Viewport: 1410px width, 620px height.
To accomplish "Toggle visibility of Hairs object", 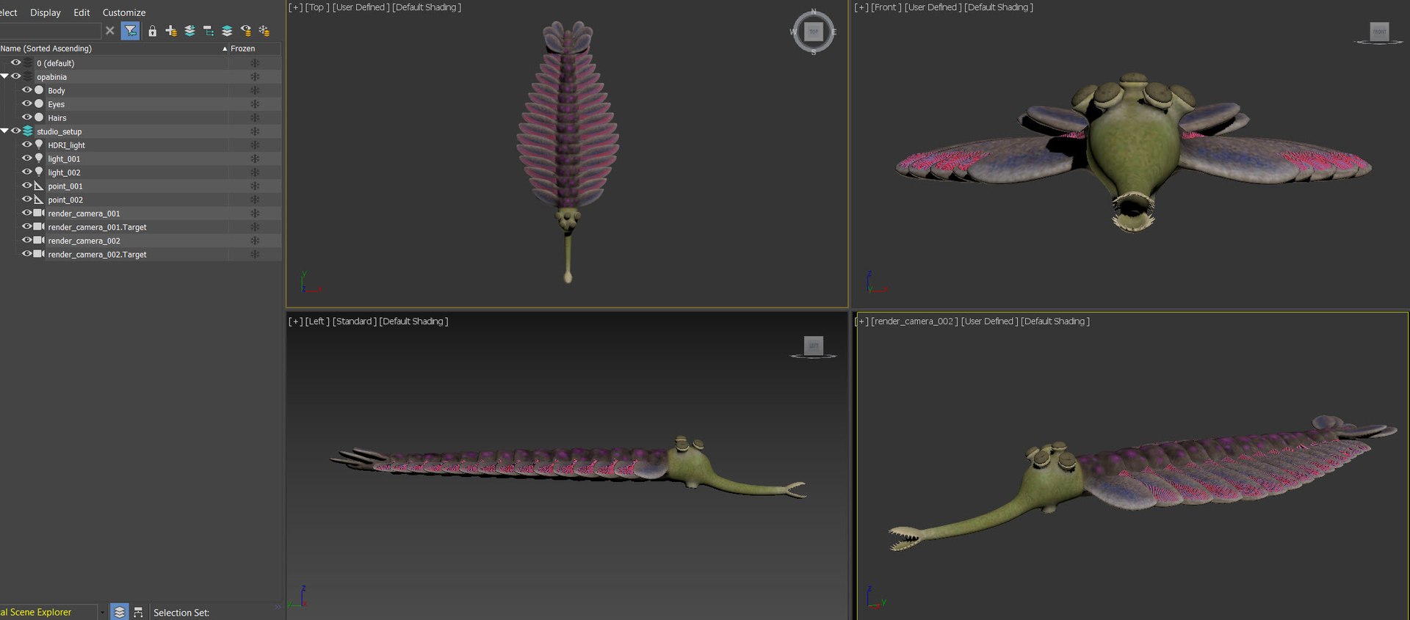I will (26, 117).
